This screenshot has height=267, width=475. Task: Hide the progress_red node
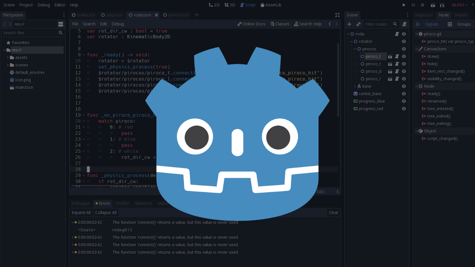[x=404, y=109]
